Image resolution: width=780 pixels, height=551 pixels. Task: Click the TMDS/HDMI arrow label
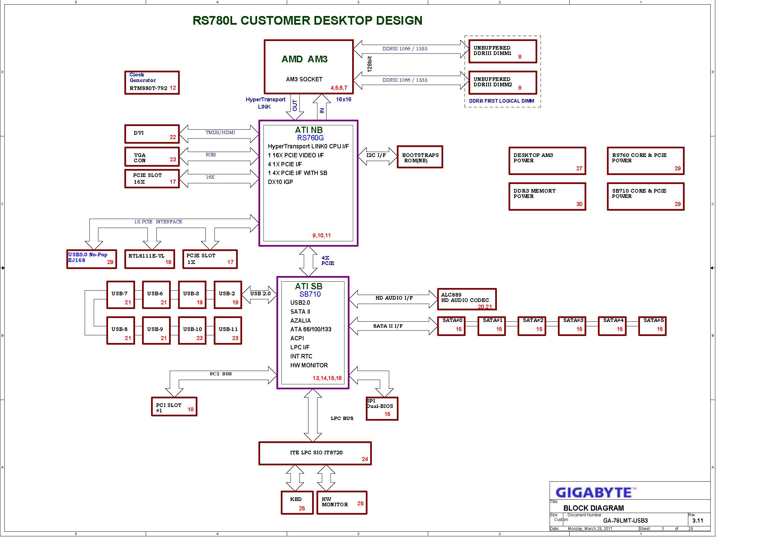[x=220, y=132]
